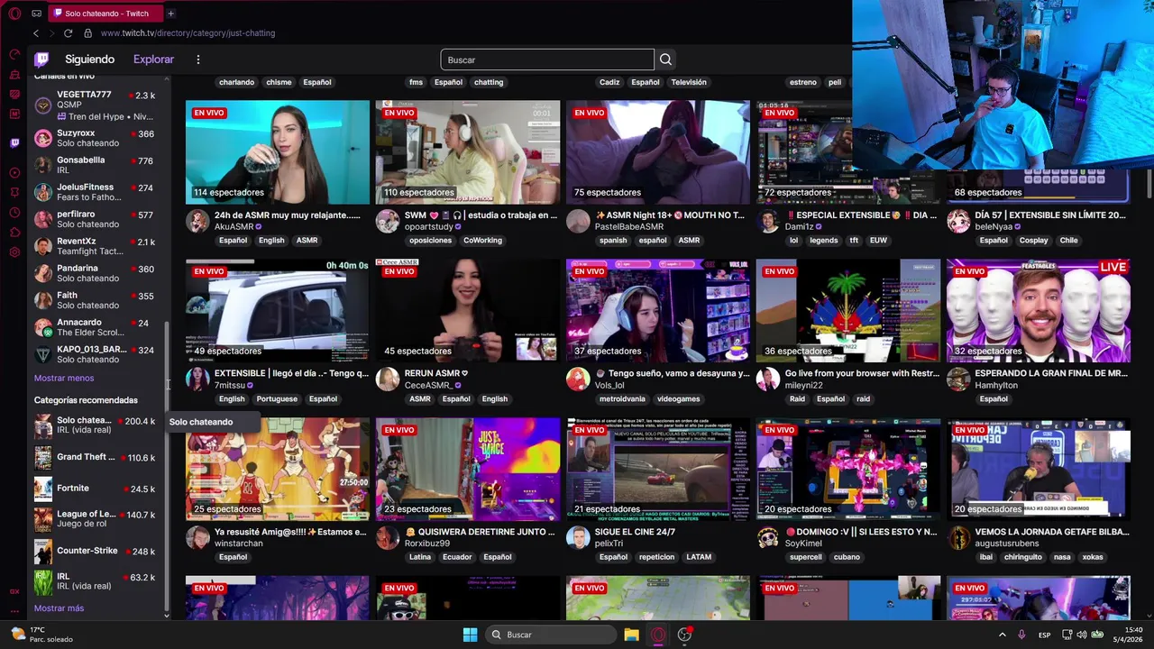Open PastelBabeASMR channel name link

point(629,227)
